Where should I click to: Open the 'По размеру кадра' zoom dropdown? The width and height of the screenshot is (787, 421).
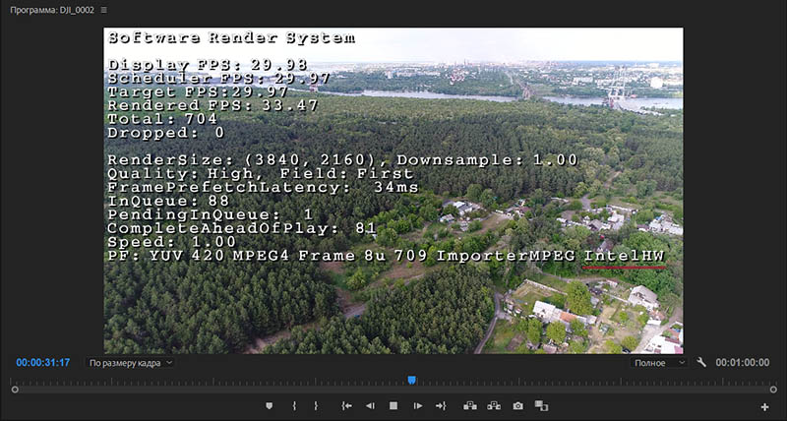click(x=130, y=363)
